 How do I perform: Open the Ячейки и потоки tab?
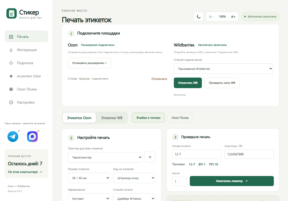[x=148, y=118]
